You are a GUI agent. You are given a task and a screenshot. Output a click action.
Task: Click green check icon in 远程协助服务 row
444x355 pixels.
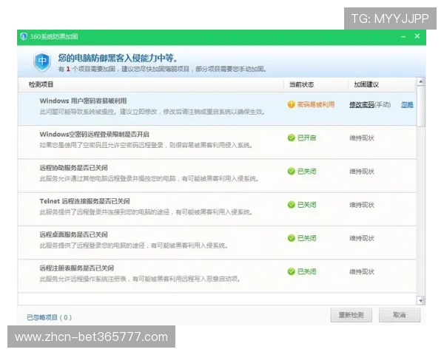291,172
